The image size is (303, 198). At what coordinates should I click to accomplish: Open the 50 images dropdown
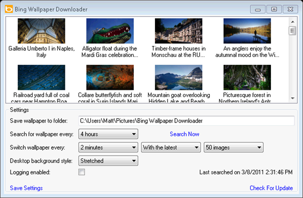click(x=233, y=147)
